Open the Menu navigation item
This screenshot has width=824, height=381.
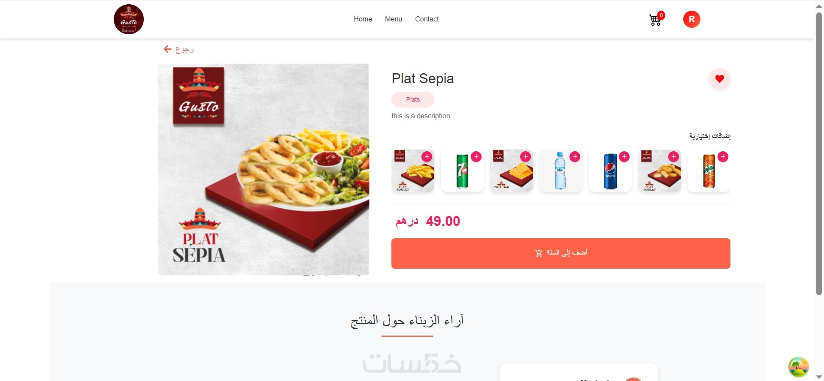coord(393,19)
